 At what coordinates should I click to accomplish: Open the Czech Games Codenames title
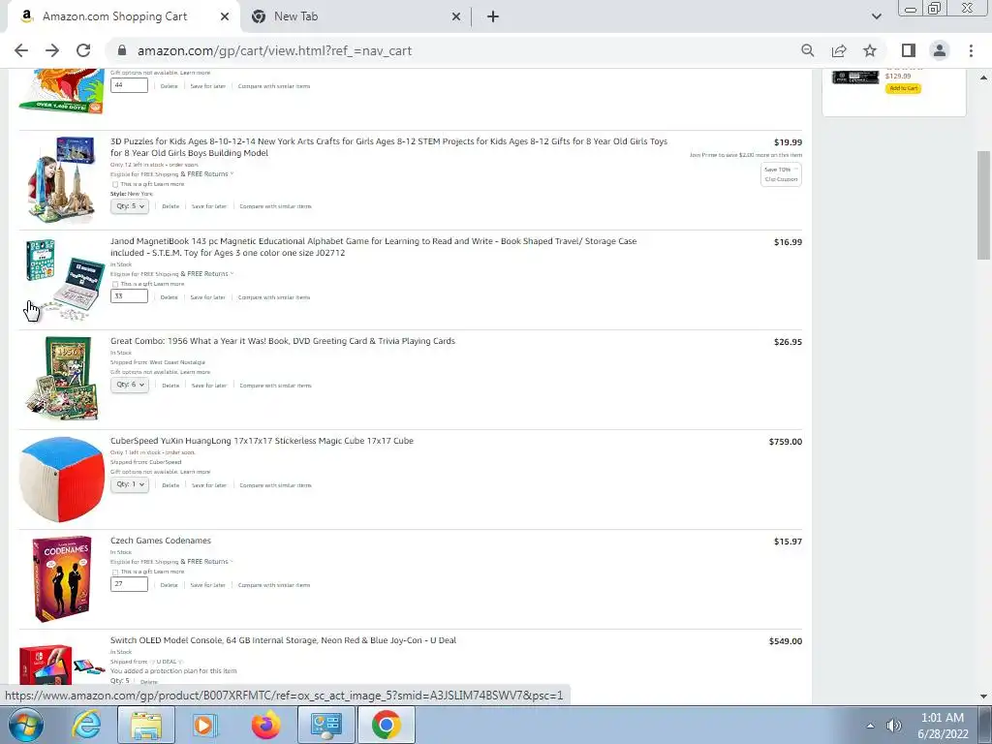click(161, 541)
